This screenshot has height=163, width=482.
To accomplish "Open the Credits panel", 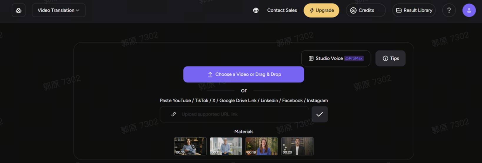I will click(x=365, y=10).
